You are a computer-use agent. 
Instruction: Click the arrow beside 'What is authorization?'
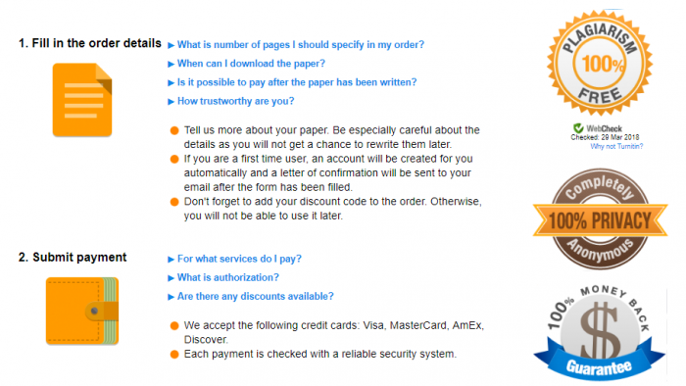[171, 278]
